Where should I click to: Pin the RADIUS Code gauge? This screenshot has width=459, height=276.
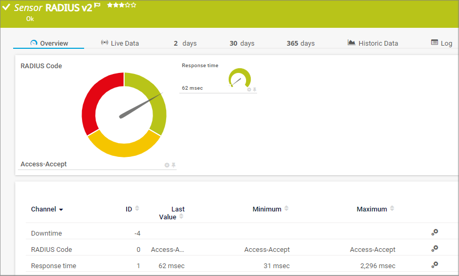(174, 165)
